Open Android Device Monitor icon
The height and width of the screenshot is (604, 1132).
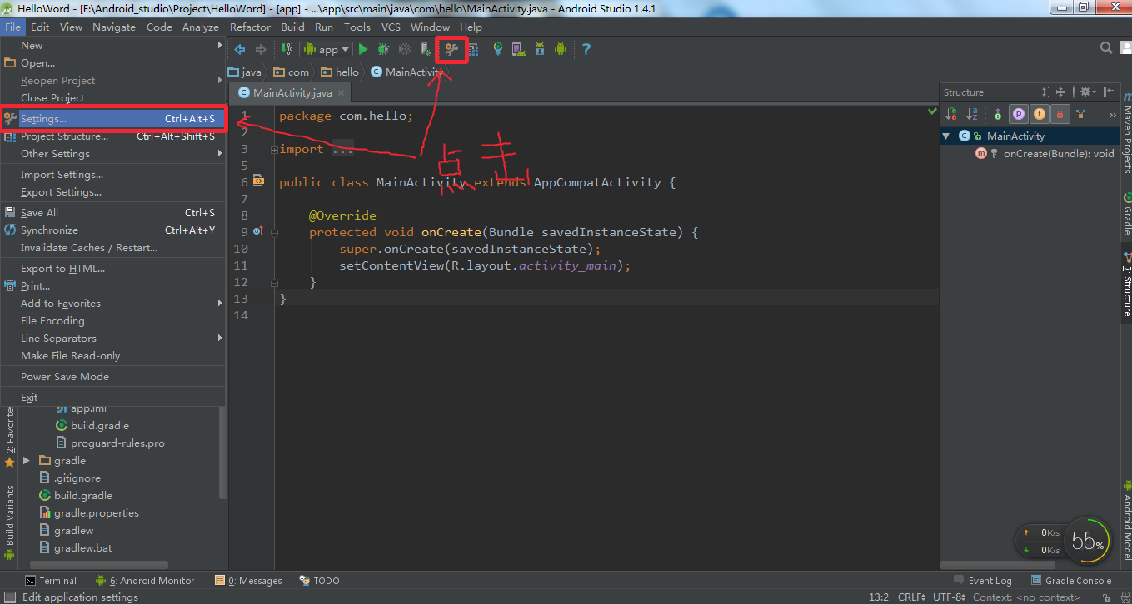(561, 50)
